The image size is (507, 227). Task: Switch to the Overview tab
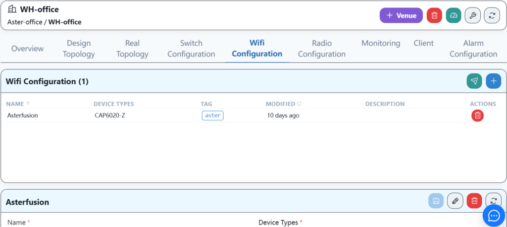coord(27,49)
